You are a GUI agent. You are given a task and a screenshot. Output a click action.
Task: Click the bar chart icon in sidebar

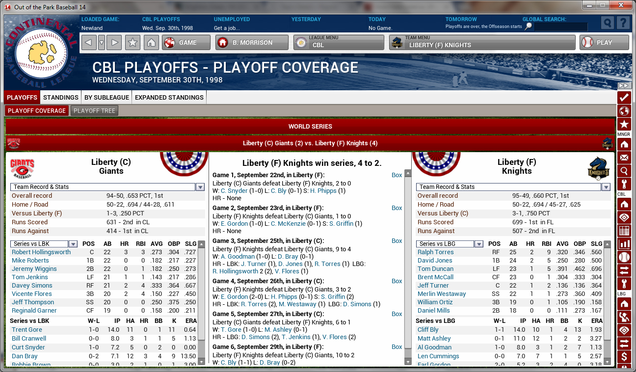(624, 244)
